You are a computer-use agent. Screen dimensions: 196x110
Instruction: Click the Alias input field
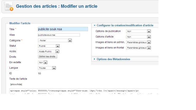click(x=59, y=35)
